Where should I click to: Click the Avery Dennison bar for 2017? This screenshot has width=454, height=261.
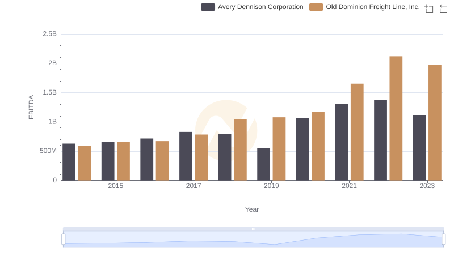pos(186,156)
